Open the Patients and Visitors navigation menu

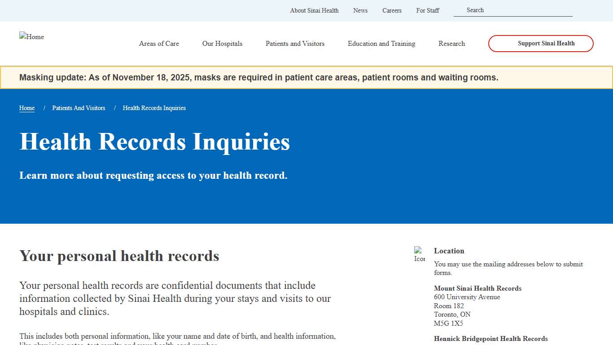click(295, 44)
